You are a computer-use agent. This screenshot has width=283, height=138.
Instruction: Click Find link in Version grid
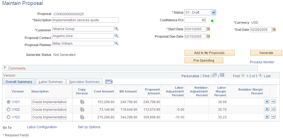(x=206, y=76)
